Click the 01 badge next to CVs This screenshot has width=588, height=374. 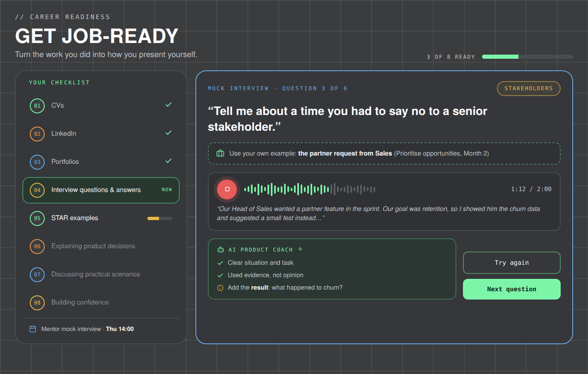[37, 105]
